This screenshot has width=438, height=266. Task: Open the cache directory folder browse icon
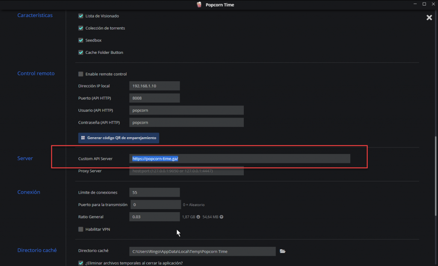tap(282, 251)
